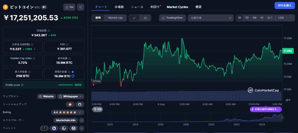This screenshot has width=298, height=133.
Task: Show Profile score info icon
Action: 22,85
